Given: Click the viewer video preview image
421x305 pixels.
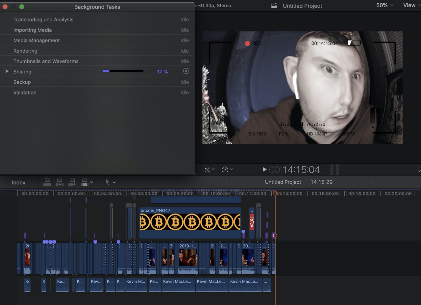Looking at the screenshot, I should 302,88.
